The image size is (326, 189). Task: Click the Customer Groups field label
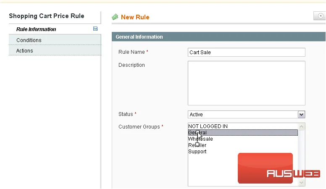[x=139, y=126]
